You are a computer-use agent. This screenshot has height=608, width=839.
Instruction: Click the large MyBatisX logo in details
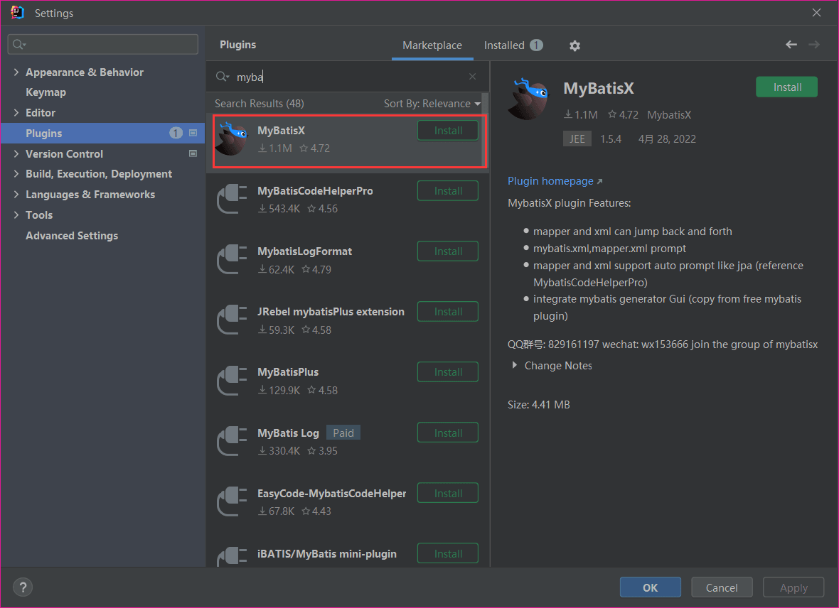pos(529,99)
